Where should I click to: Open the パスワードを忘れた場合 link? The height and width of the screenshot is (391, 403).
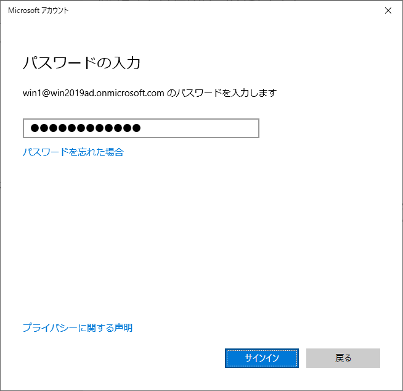(x=73, y=152)
